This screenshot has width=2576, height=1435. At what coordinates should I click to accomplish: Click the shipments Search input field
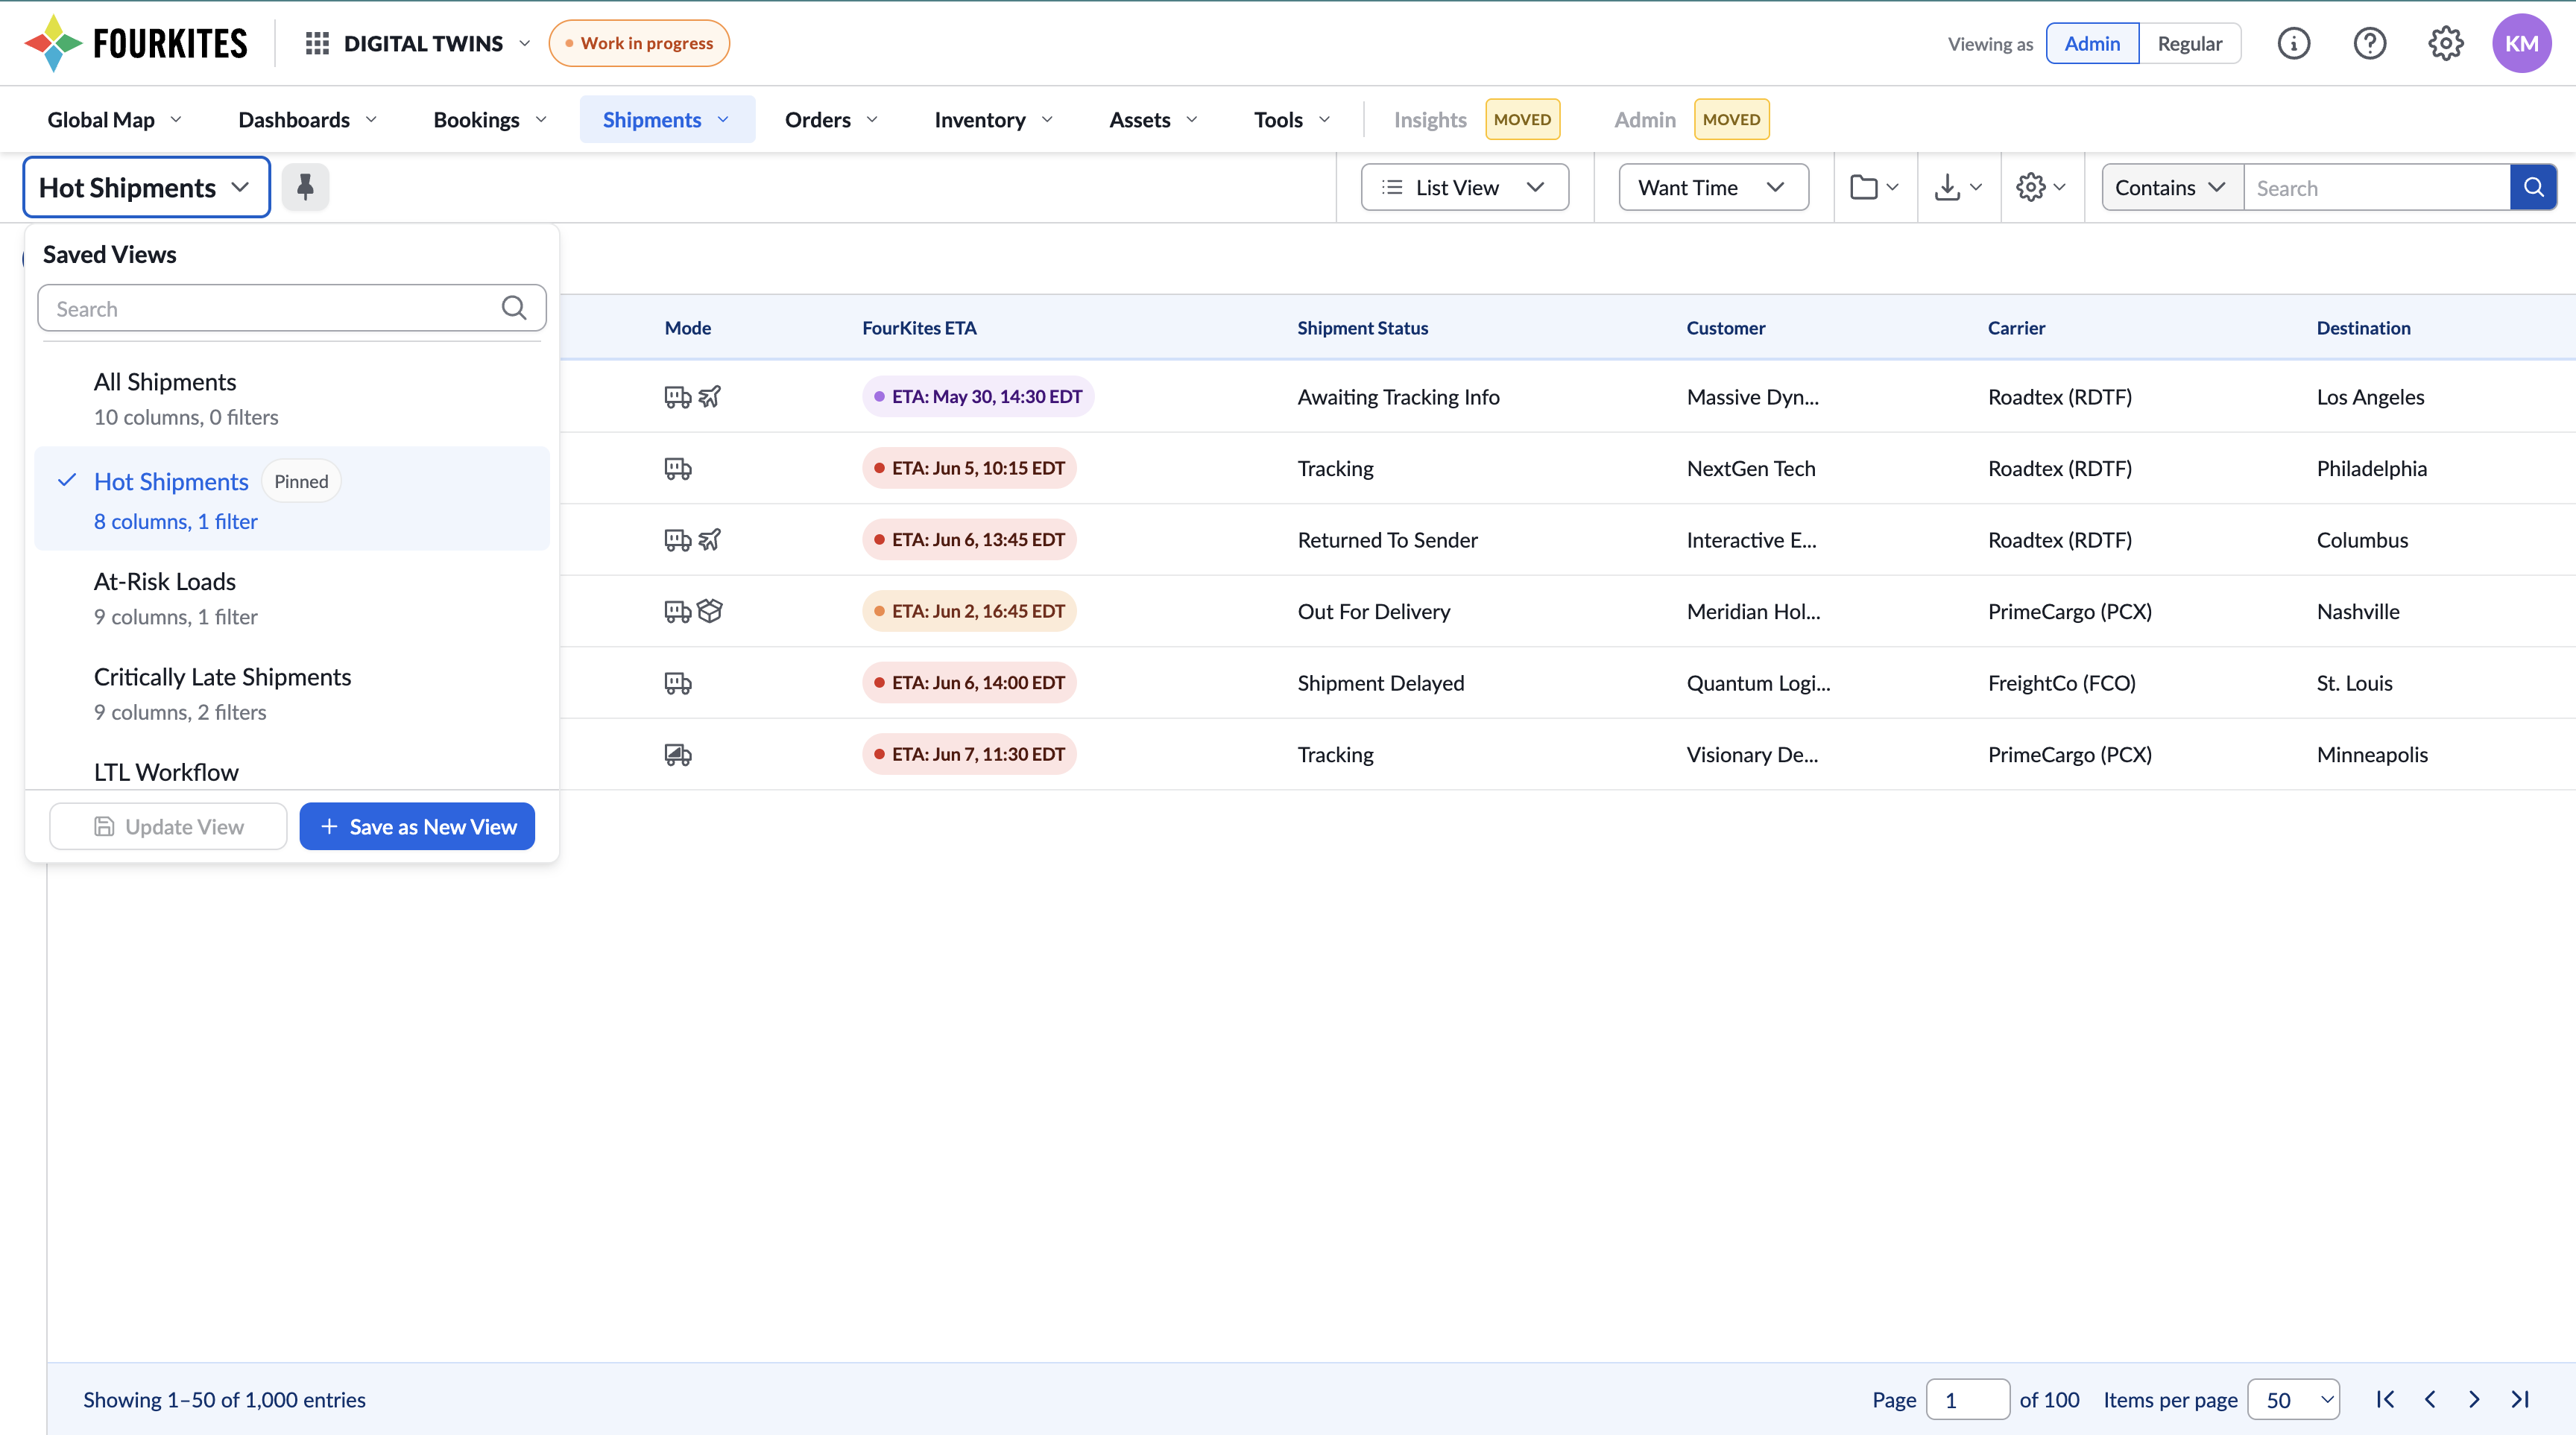(x=2377, y=187)
